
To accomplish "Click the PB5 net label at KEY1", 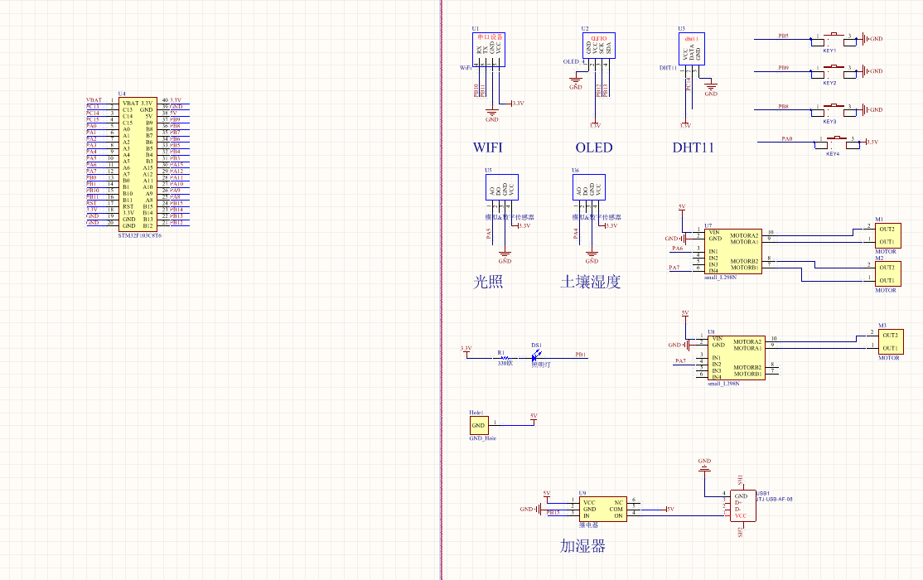I will tap(783, 36).
